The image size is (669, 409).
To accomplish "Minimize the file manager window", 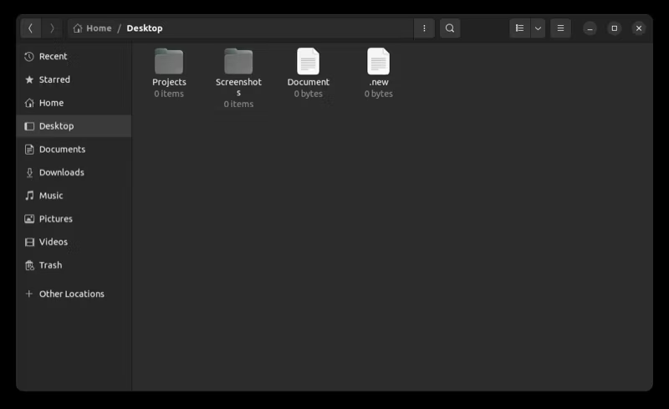I will (590, 28).
